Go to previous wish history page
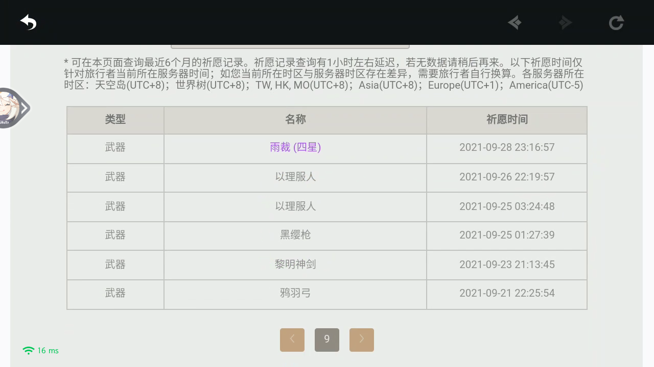The width and height of the screenshot is (654, 367). [x=292, y=340]
